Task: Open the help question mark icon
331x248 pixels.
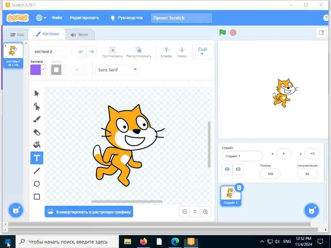Action: tap(326, 18)
